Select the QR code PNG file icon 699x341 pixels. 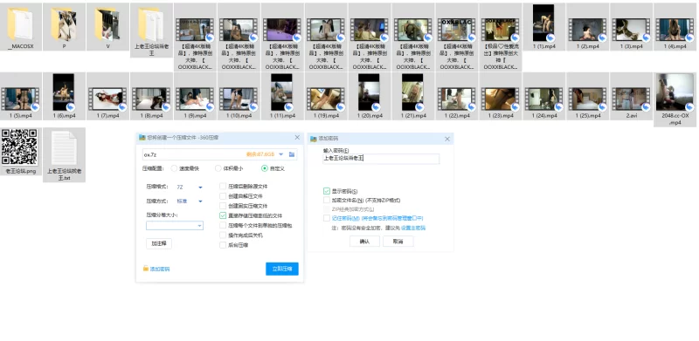pos(19,147)
